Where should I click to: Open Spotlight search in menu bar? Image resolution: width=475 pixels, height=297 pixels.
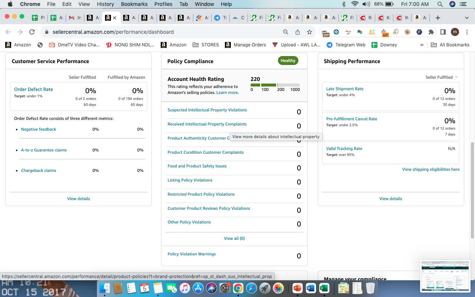[x=440, y=4]
